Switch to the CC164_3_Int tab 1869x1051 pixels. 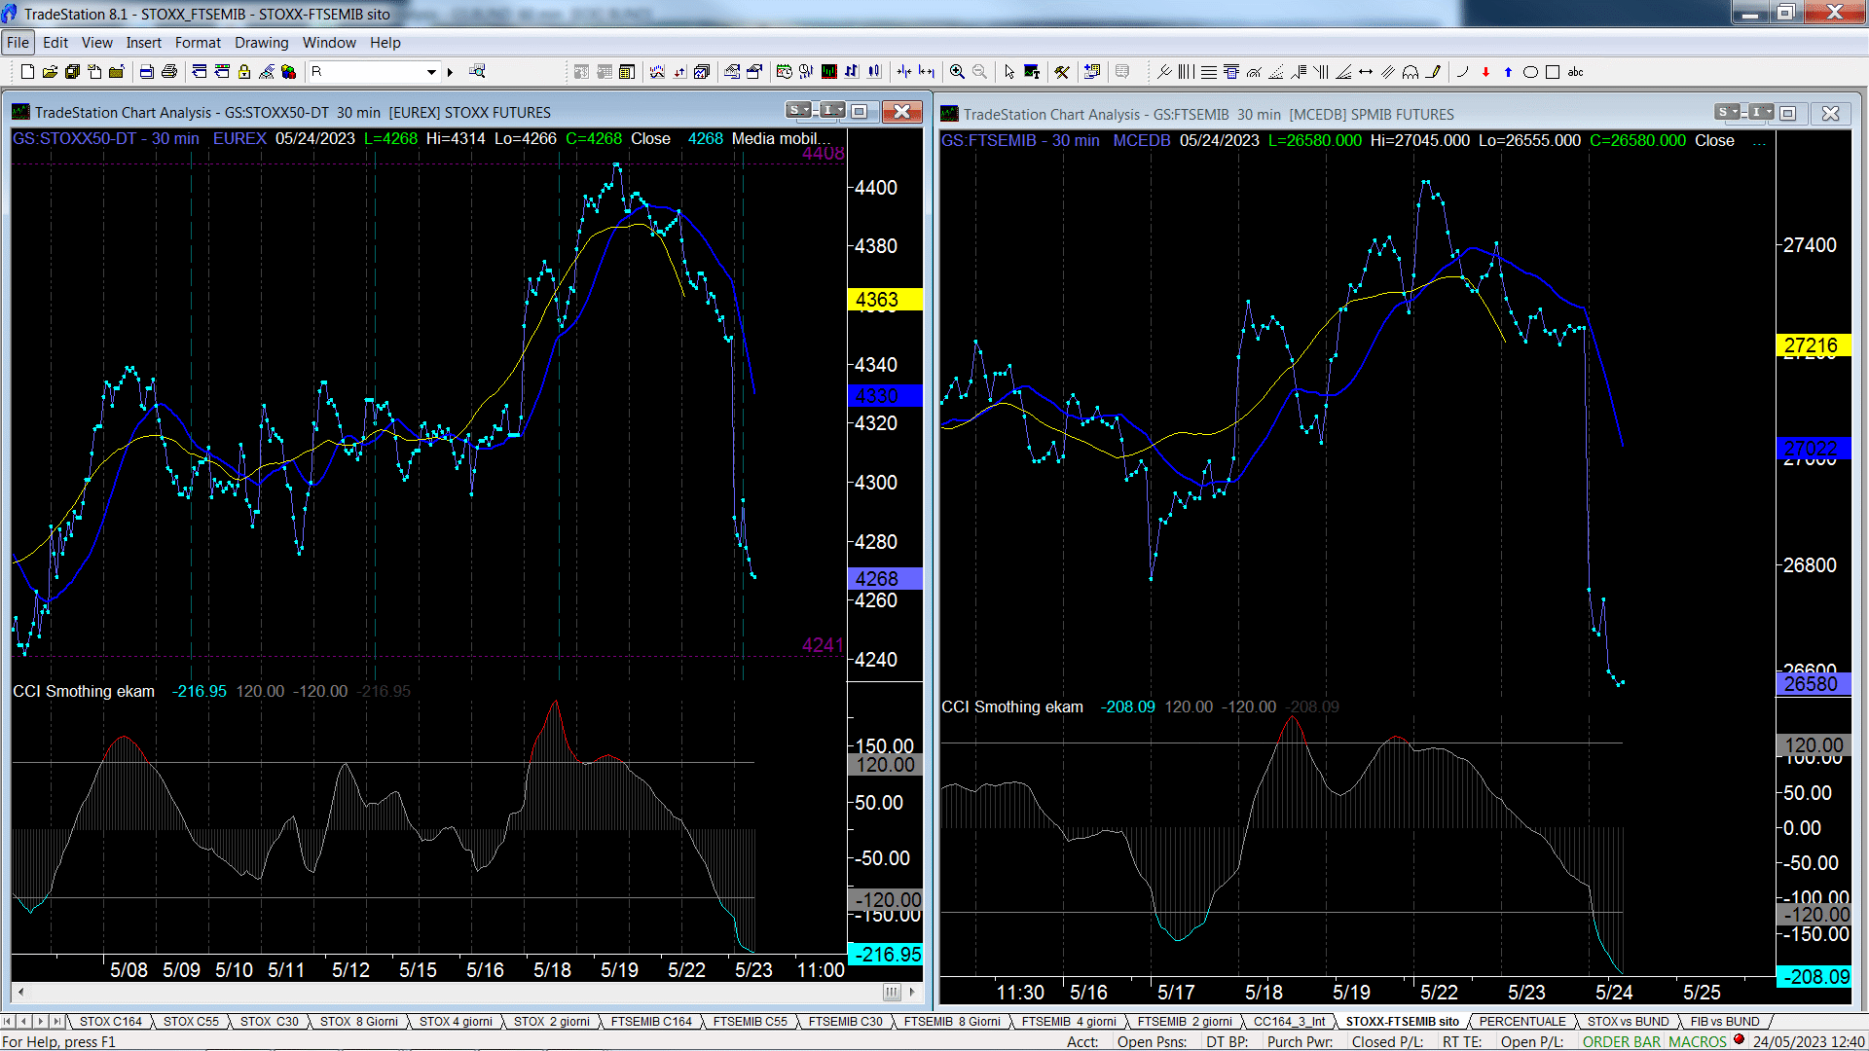[x=1289, y=1022]
